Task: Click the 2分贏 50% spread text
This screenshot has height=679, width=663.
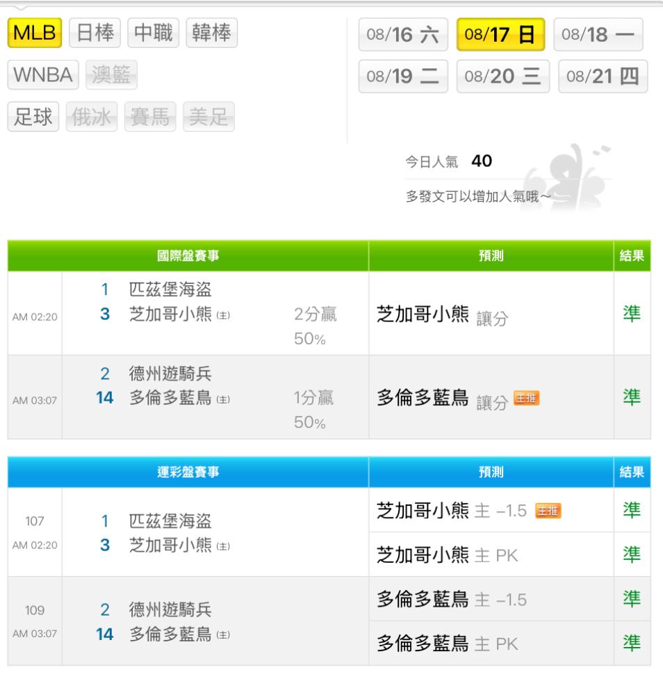Action: (x=316, y=326)
